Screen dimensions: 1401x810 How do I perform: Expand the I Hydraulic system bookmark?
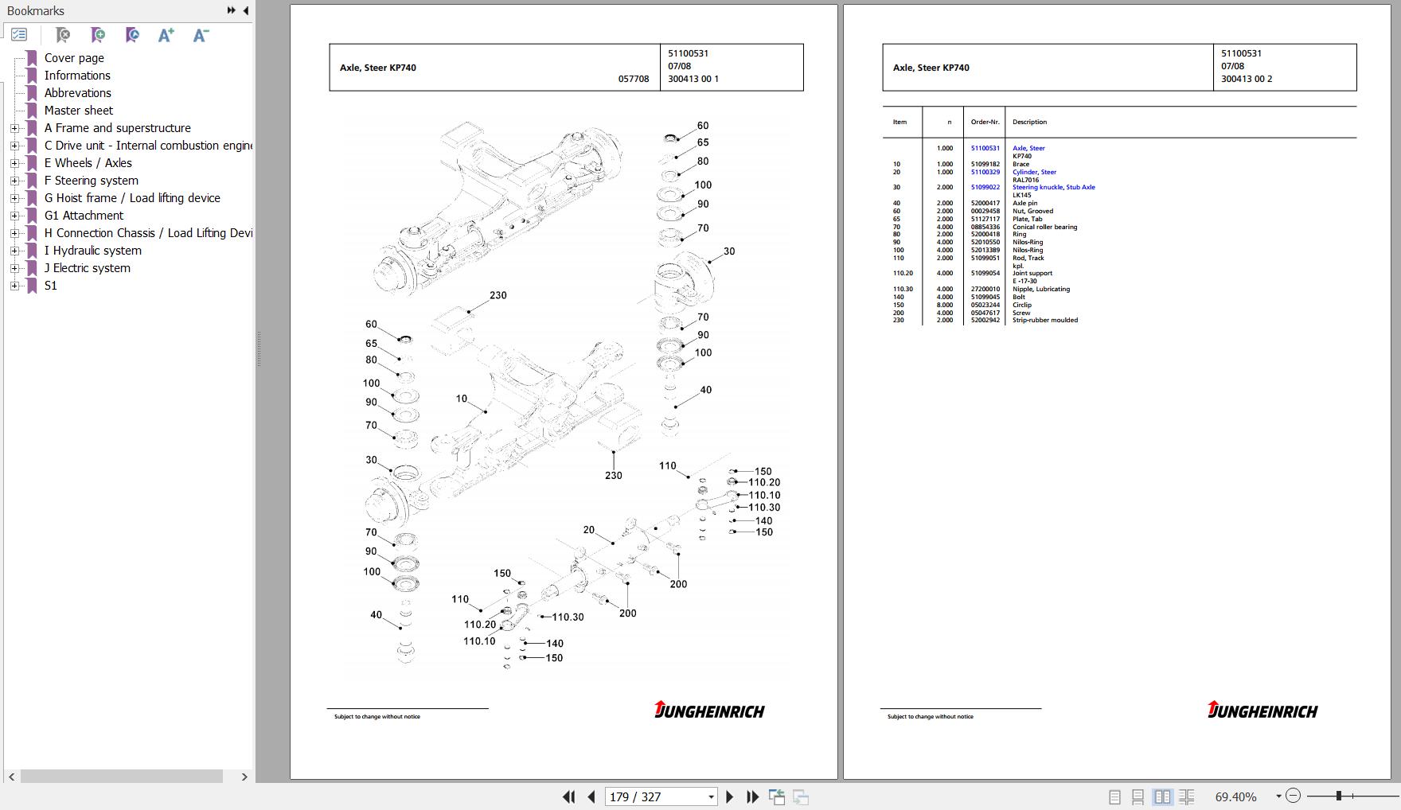click(14, 251)
